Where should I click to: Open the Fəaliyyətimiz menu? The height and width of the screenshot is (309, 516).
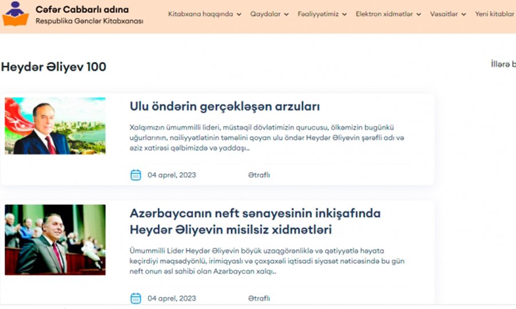click(318, 14)
